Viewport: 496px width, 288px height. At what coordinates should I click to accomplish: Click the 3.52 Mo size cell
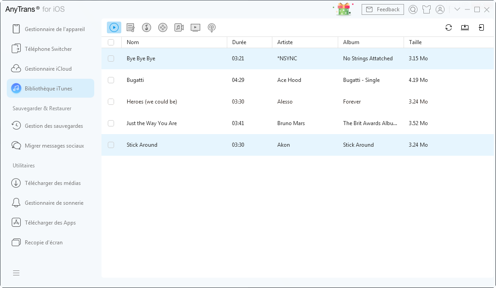click(418, 123)
